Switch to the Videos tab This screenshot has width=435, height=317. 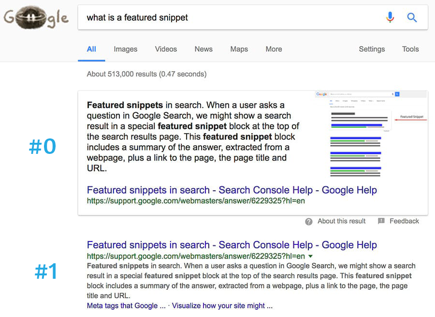166,49
